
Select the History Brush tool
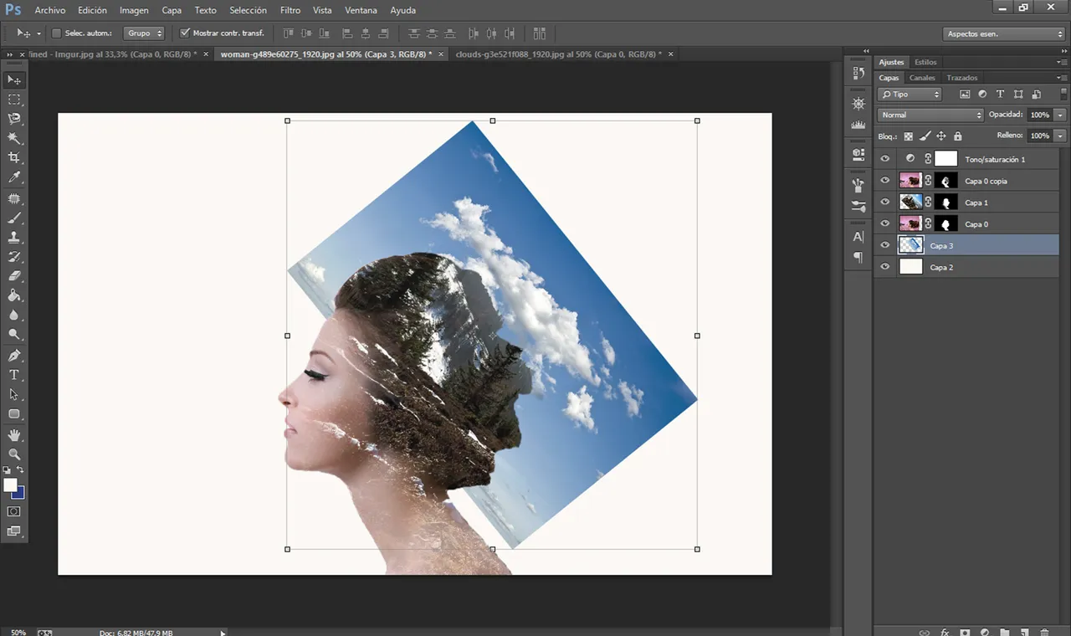click(14, 256)
